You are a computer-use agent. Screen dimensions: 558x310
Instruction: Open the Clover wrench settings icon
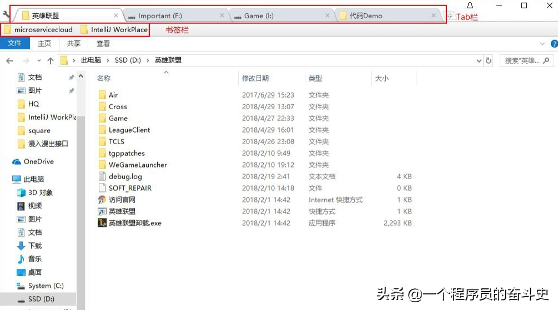(6, 15)
